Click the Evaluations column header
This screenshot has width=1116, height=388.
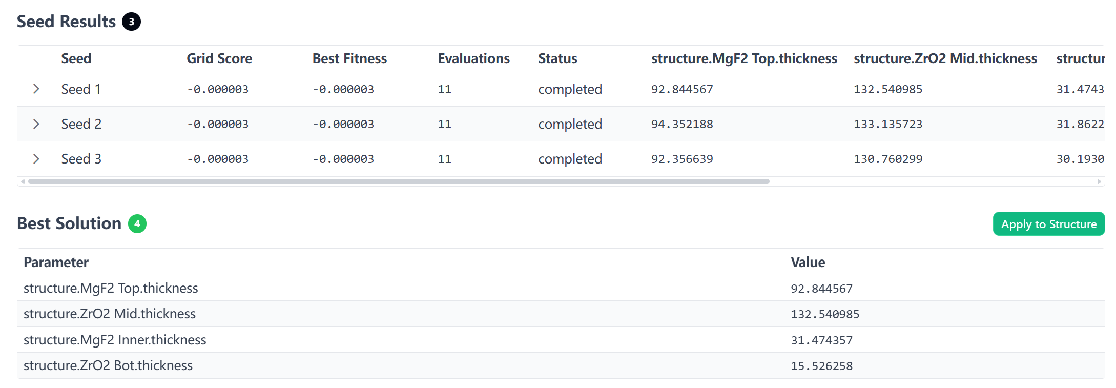[473, 58]
